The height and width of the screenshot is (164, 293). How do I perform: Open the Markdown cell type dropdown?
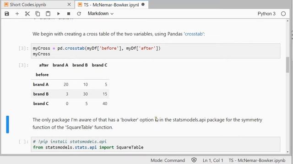point(101,14)
